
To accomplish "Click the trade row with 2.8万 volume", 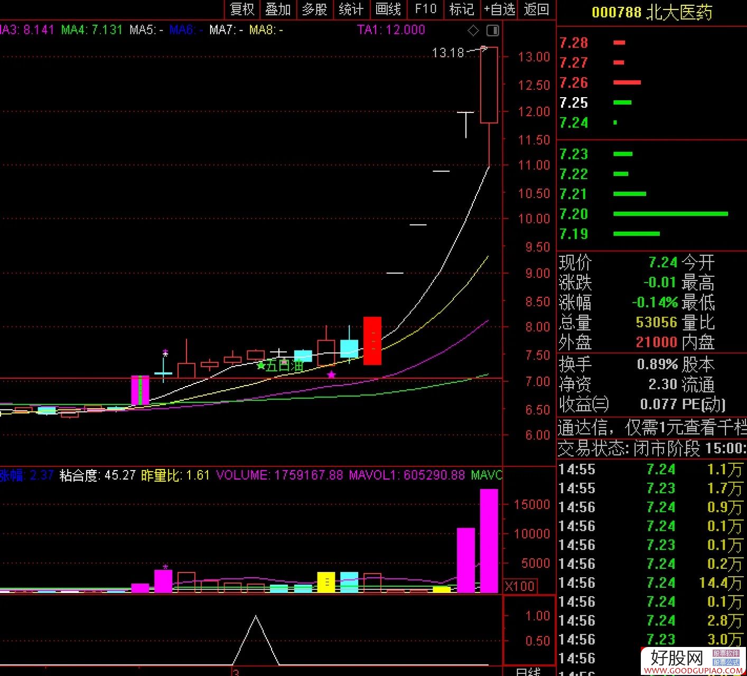I will coord(651,621).
